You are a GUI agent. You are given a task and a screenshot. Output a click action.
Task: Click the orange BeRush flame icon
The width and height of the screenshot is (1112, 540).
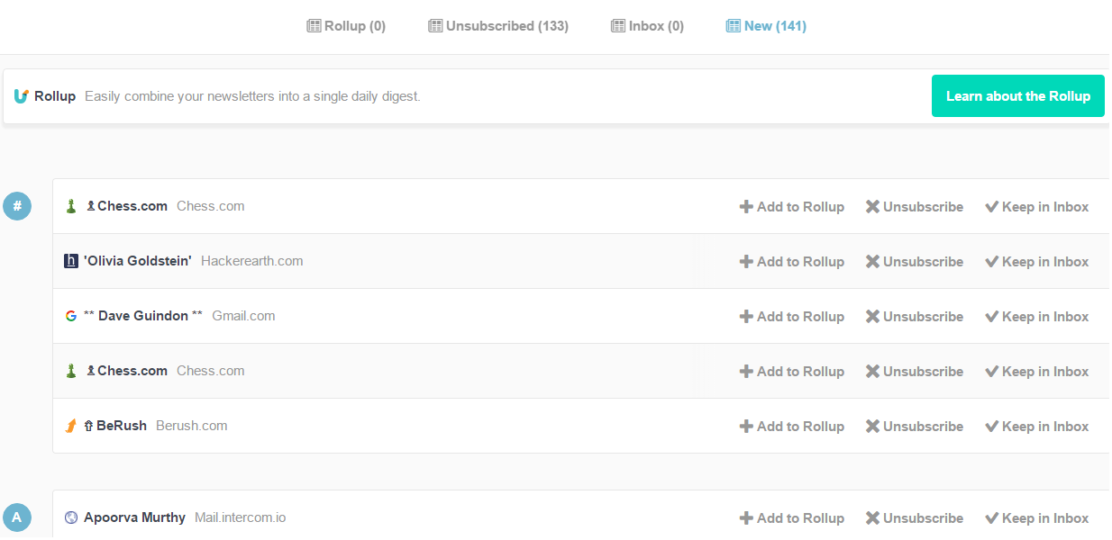pos(71,426)
